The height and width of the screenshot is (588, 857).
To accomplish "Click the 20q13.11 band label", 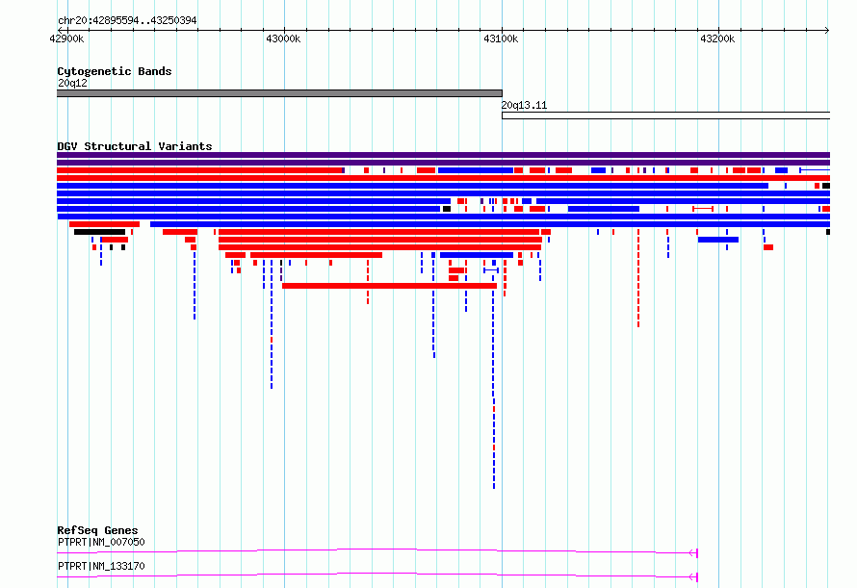I will [x=524, y=105].
